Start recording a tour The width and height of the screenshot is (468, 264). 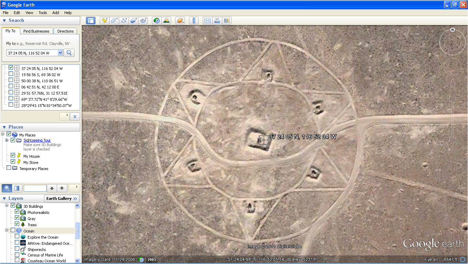[143, 21]
